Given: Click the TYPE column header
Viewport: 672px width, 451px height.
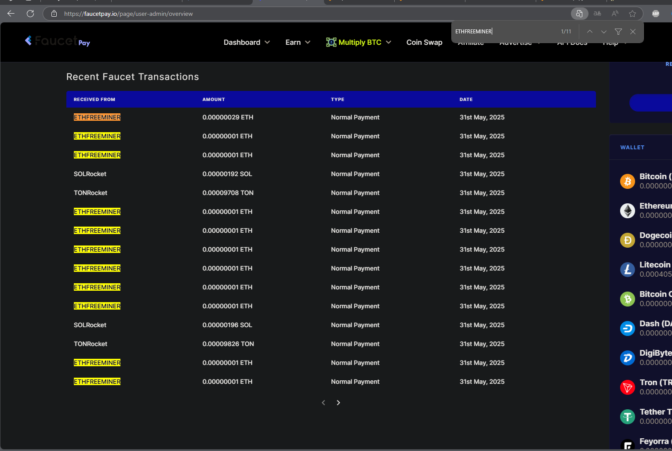Looking at the screenshot, I should pos(338,99).
